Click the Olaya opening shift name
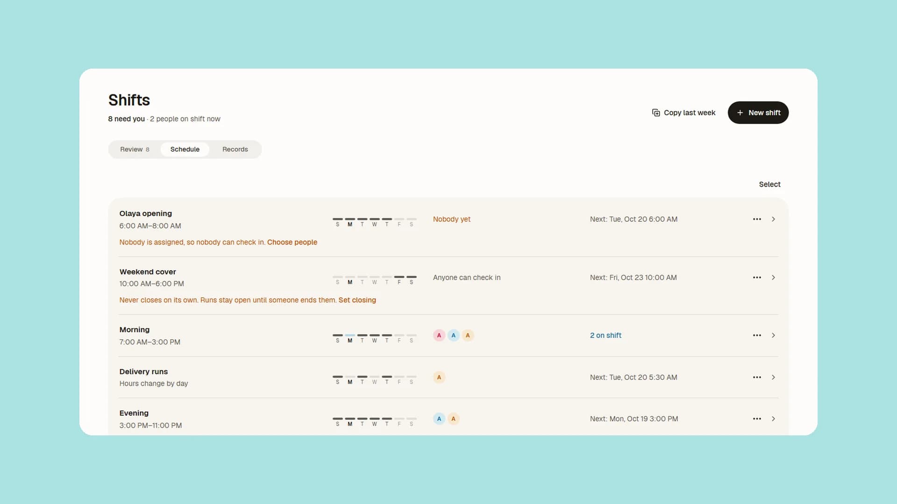The height and width of the screenshot is (504, 897). tap(145, 214)
